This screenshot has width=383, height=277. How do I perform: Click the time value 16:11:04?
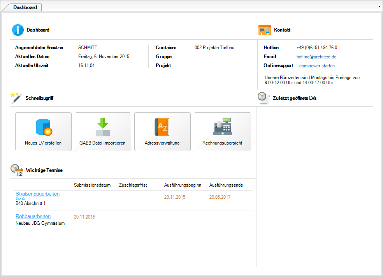[86, 65]
